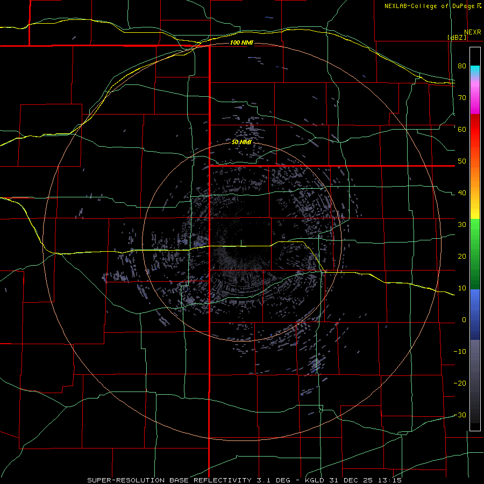This screenshot has width=484, height=484.
Task: Click the 60 value on the dBZ scale
Action: [462, 130]
